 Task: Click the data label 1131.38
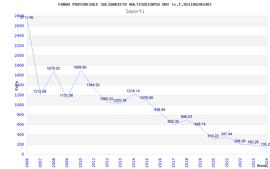[x=66, y=95]
